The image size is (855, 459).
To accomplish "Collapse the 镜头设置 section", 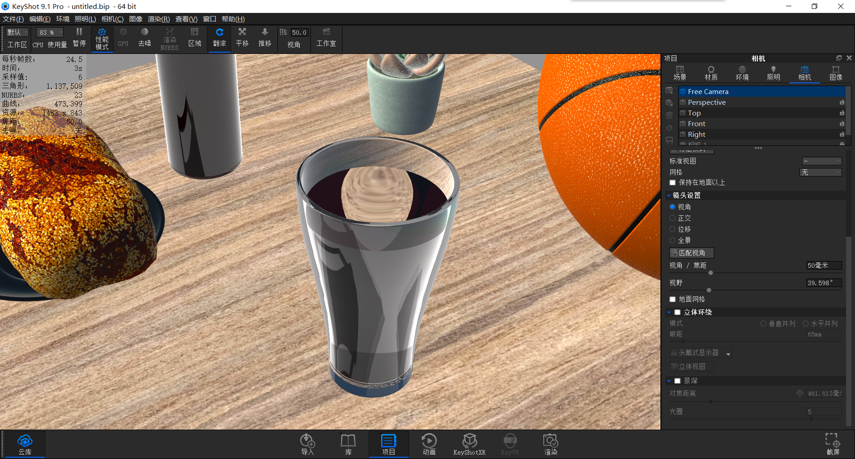I will [x=669, y=195].
